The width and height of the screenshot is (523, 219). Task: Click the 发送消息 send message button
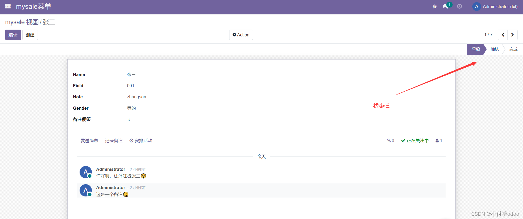pos(89,141)
